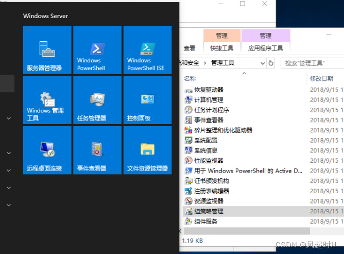The height and width of the screenshot is (254, 344).
Task: Expand the breadcrumb arrow before 管理工具
Action: (205, 63)
